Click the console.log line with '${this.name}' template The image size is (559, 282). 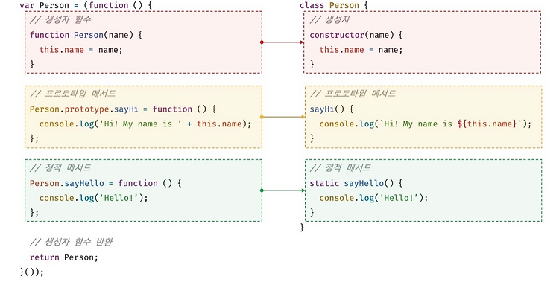click(426, 124)
